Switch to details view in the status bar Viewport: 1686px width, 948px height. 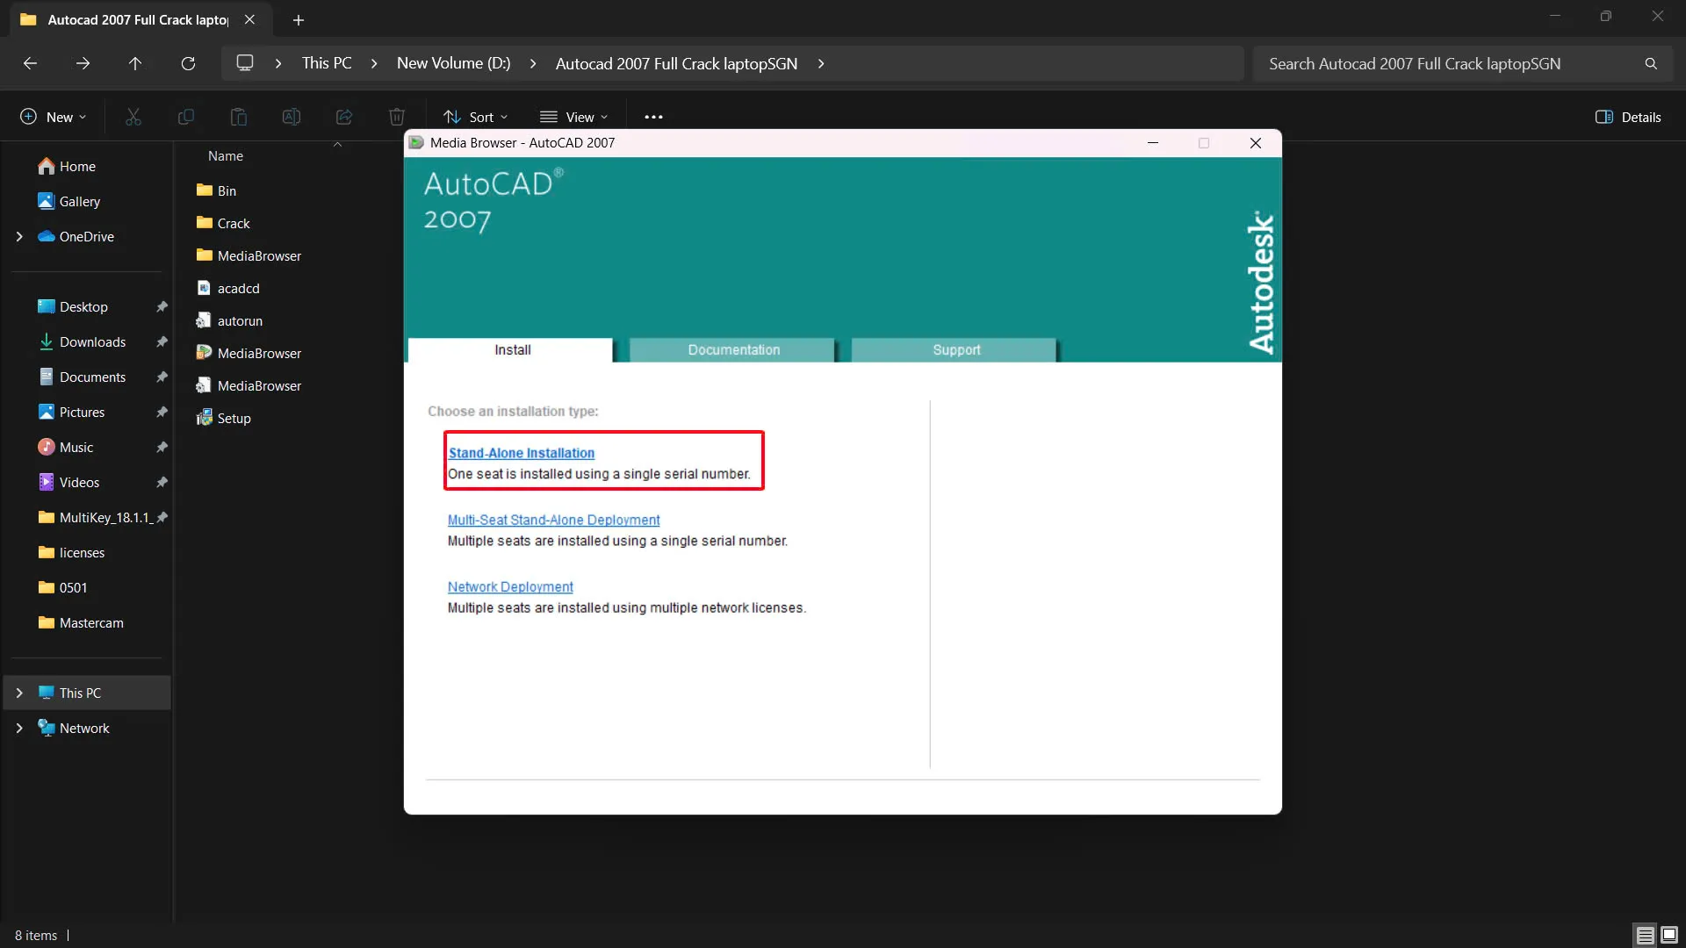pyautogui.click(x=1643, y=935)
